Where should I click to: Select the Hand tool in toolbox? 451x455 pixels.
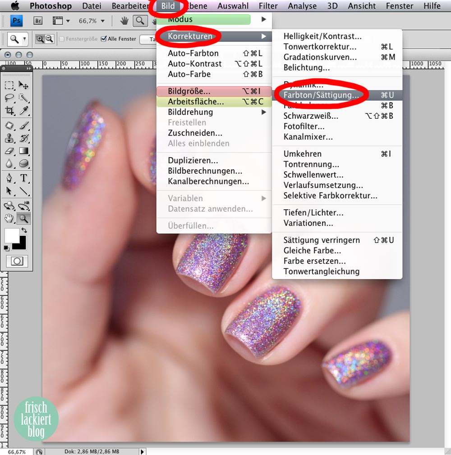(x=9, y=219)
